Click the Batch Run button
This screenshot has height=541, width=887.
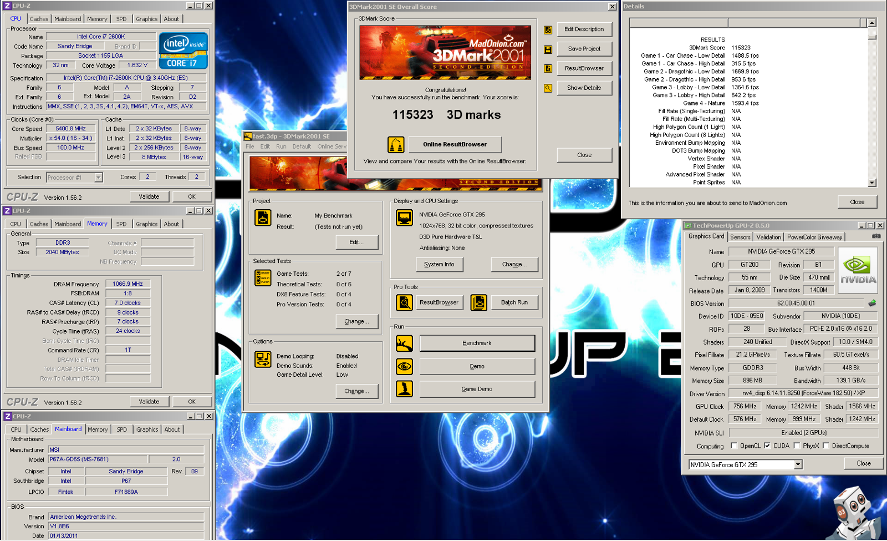tap(514, 302)
